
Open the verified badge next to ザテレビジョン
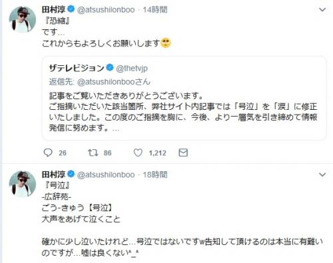coord(110,68)
